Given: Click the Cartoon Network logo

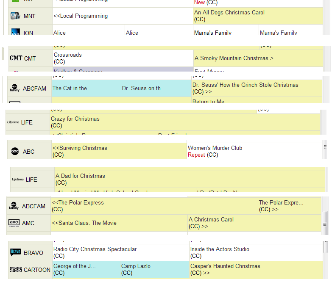Looking at the screenshot, I should pos(16,269).
